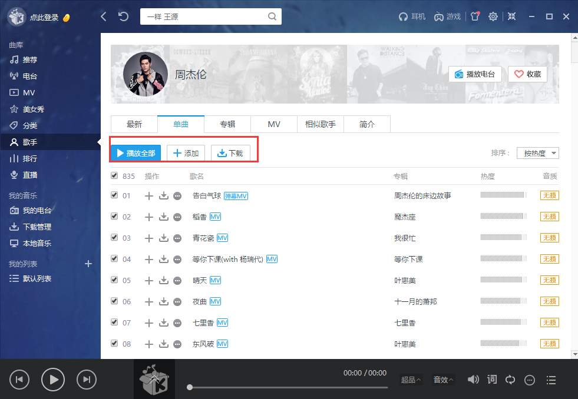Viewport: 578px width, 399px height.
Task: Select the 相似歌手 tab
Action: 320,124
